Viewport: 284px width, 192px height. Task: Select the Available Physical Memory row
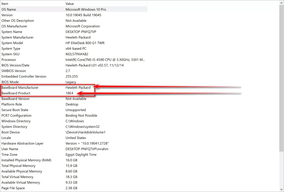coord(74,171)
